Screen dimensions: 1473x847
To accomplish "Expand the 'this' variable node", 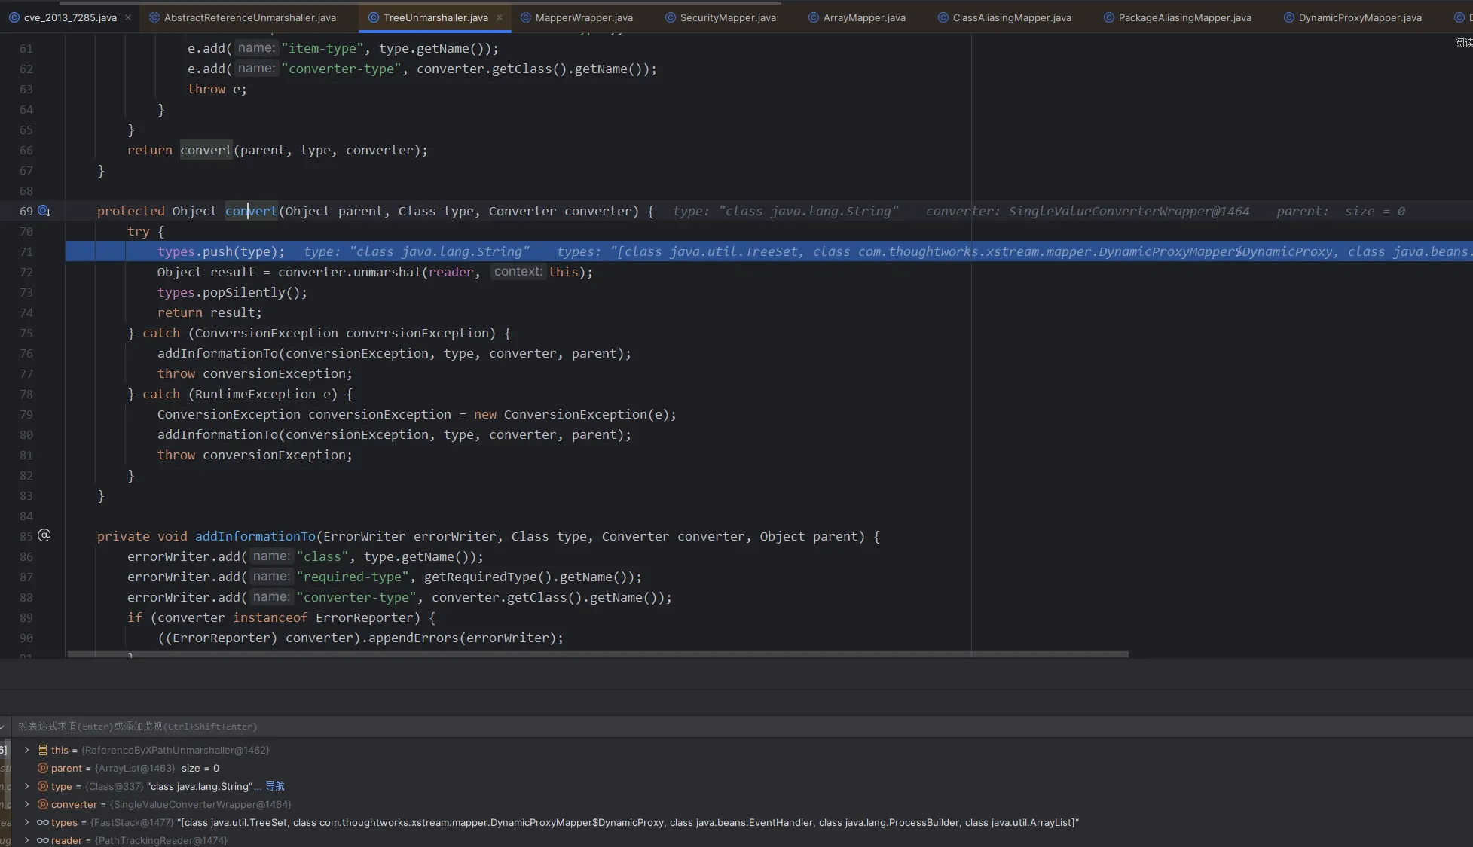I will [x=27, y=750].
